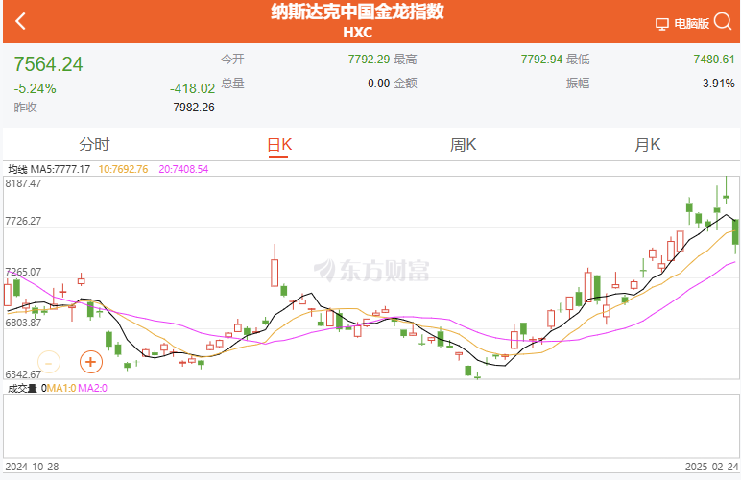Click the change amount -418.02

[192, 88]
